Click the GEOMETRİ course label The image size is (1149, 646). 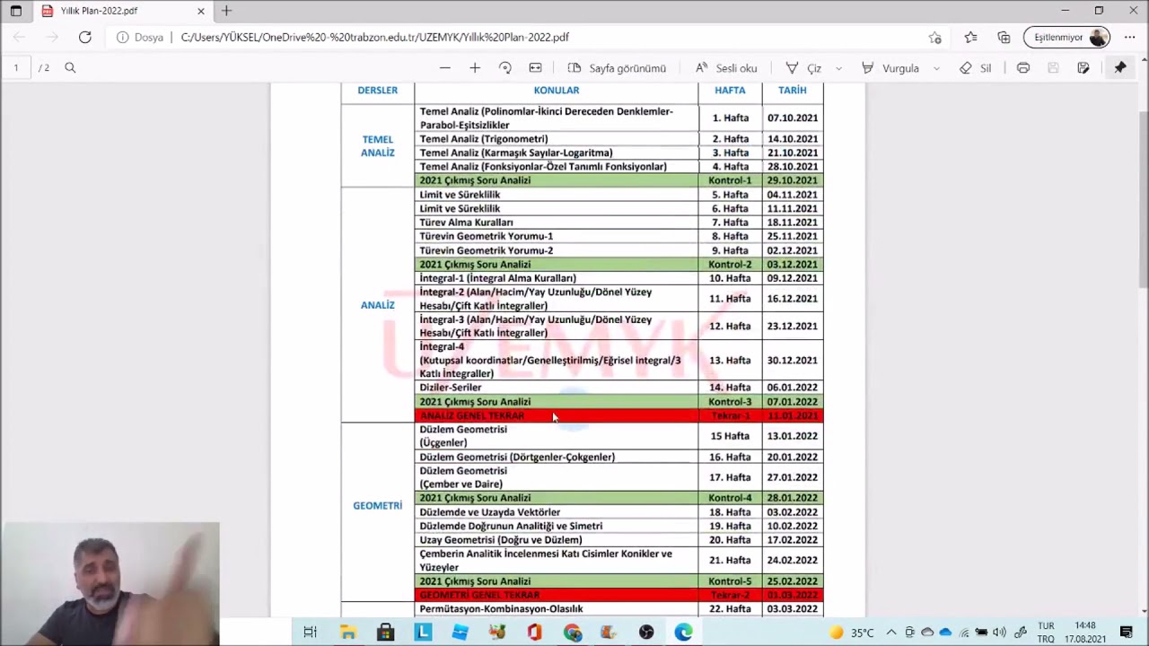(378, 506)
